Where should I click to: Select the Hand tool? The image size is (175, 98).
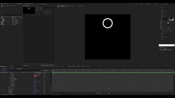point(5,4)
